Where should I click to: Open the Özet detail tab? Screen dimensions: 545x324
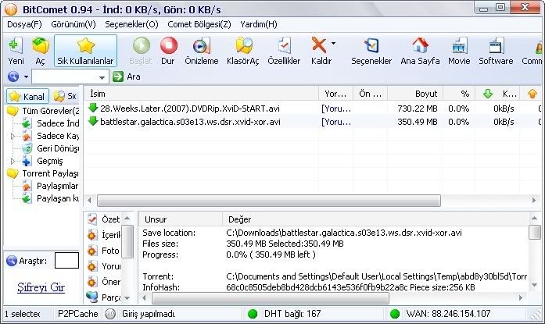tap(103, 219)
